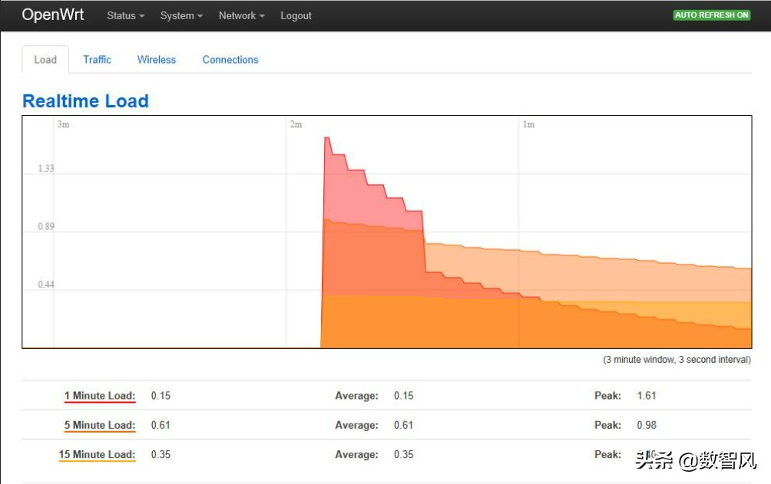Click the 3m time marker on graph

click(63, 124)
